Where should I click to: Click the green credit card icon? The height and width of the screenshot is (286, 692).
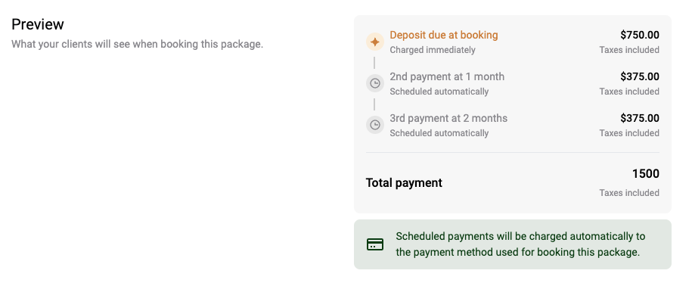[x=375, y=244]
